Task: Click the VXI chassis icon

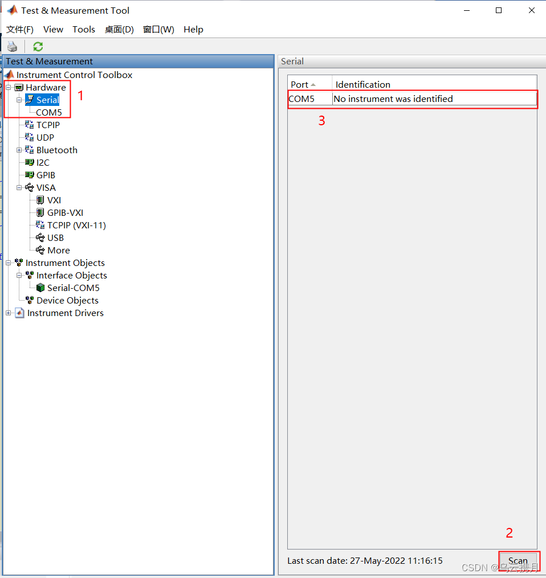Action: pos(40,200)
